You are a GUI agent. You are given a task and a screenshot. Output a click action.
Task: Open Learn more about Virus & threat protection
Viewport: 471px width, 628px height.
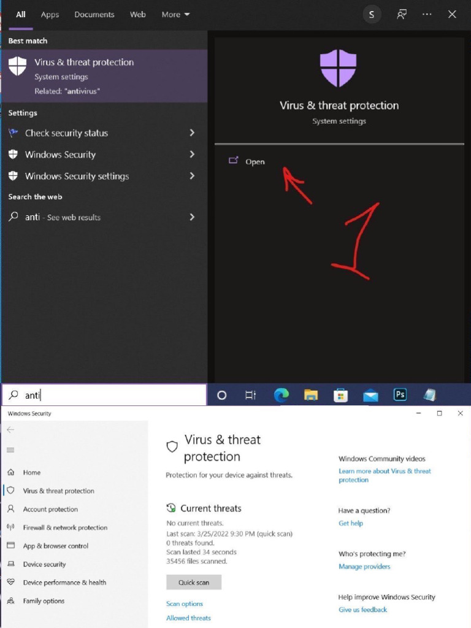385,475
